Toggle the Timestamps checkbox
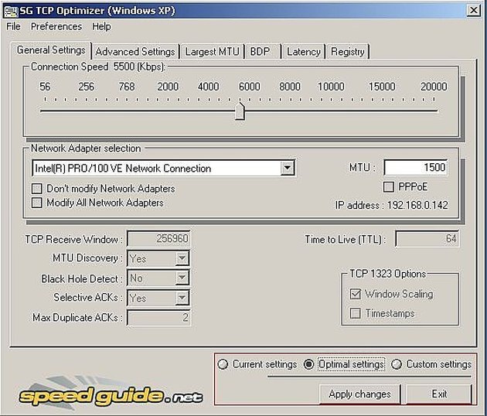 (356, 313)
